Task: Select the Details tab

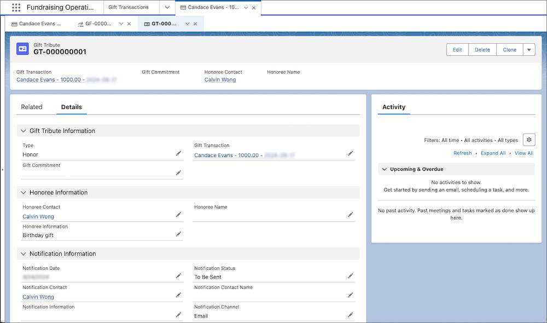Action: coord(72,107)
